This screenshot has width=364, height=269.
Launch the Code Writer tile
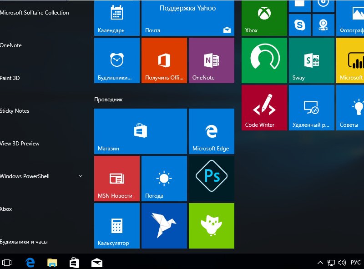pos(264,108)
